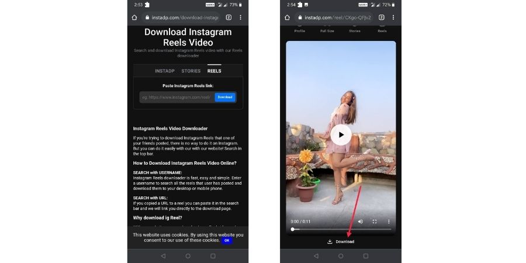
Task: Tap the puzzle-piece notification icon at 2:54
Action: [x=300, y=5]
